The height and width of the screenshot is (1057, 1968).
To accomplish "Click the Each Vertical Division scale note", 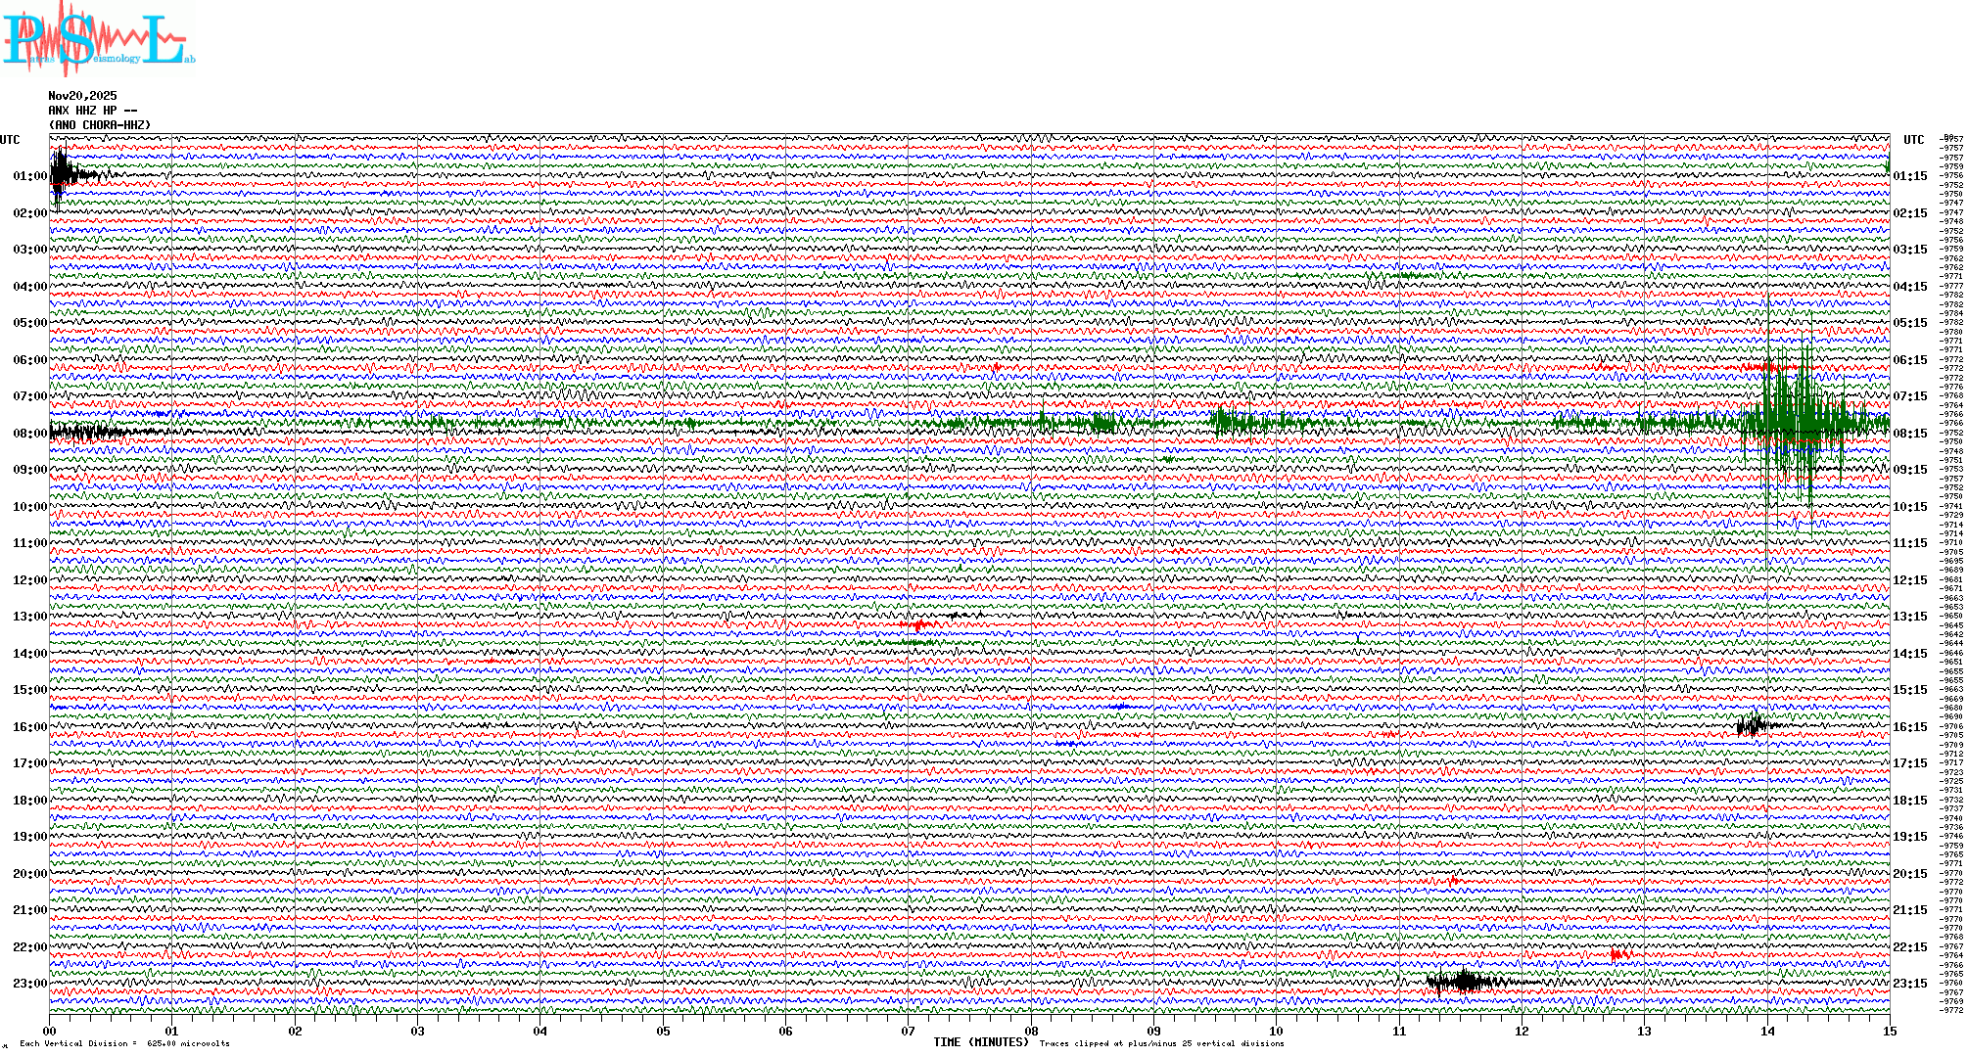I will [x=124, y=1043].
